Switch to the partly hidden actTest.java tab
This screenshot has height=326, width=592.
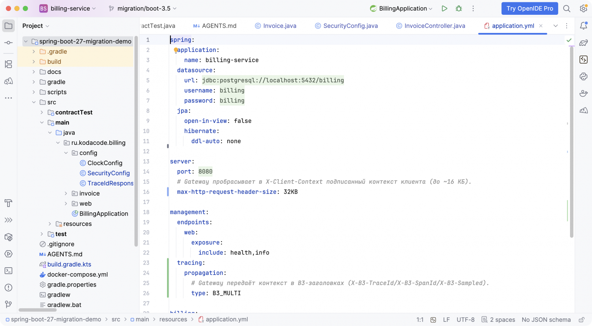pyautogui.click(x=158, y=26)
